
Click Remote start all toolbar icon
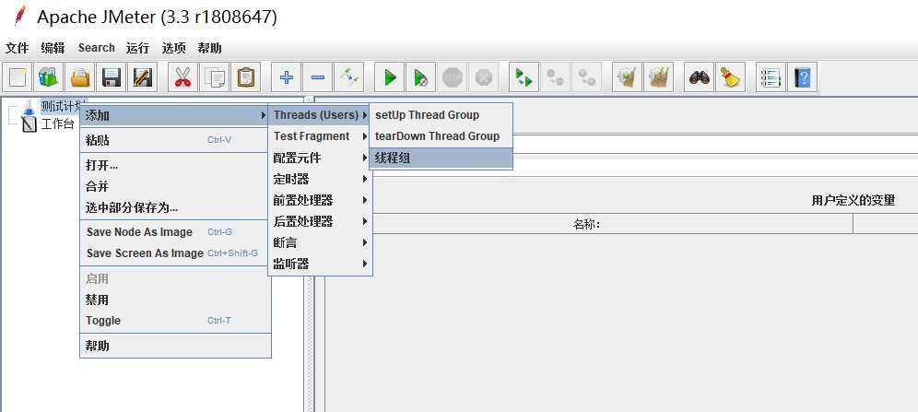[x=524, y=77]
